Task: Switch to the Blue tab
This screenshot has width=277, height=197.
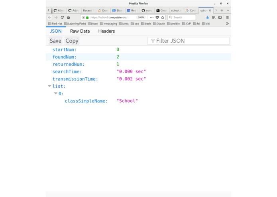Action: point(118,10)
